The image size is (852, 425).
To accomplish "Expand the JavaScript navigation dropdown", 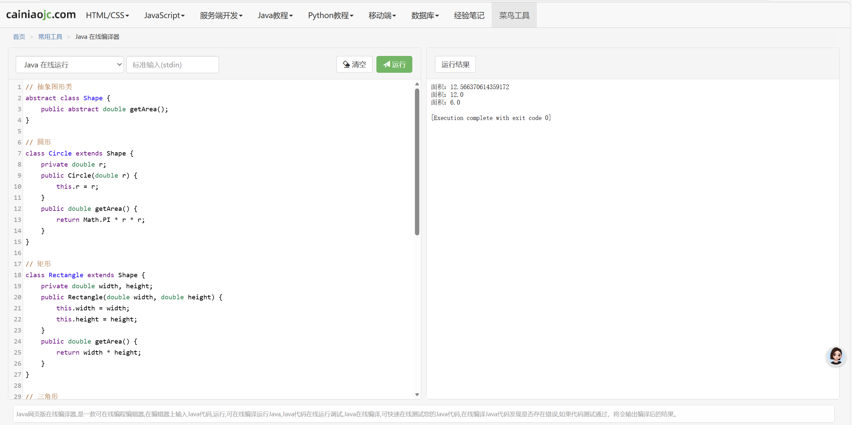I will (x=164, y=15).
